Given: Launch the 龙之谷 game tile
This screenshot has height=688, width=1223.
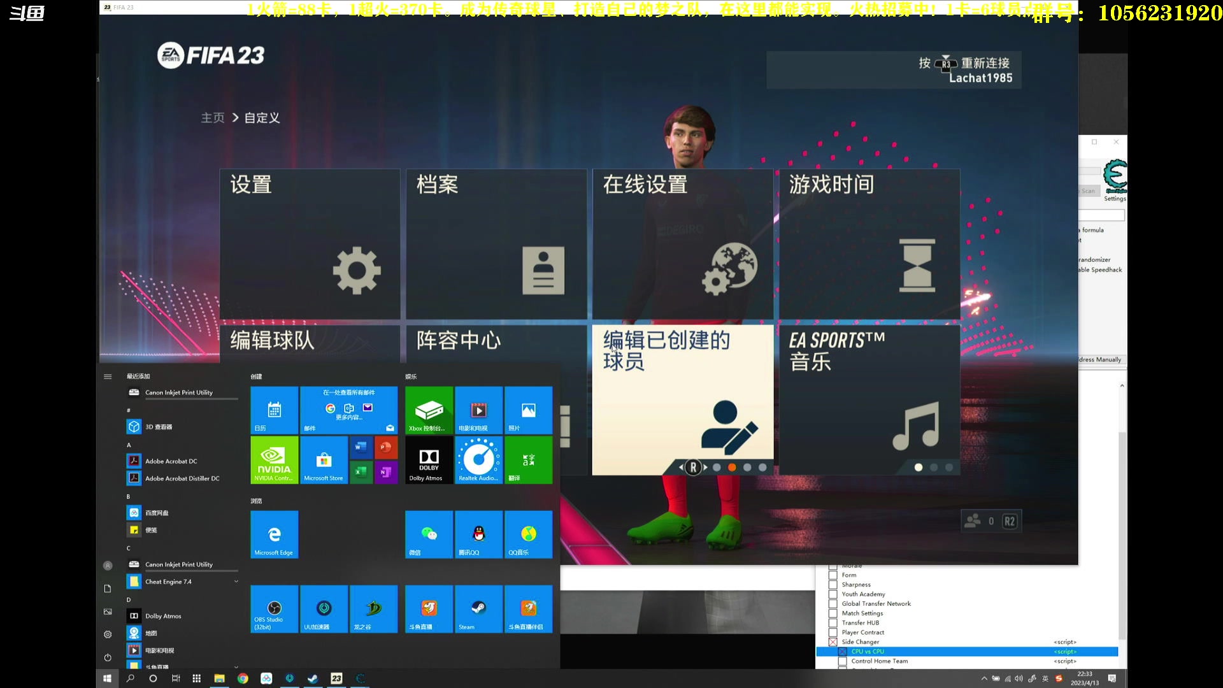Looking at the screenshot, I should (373, 609).
